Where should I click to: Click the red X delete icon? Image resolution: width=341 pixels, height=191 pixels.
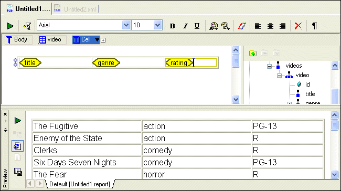298,26
